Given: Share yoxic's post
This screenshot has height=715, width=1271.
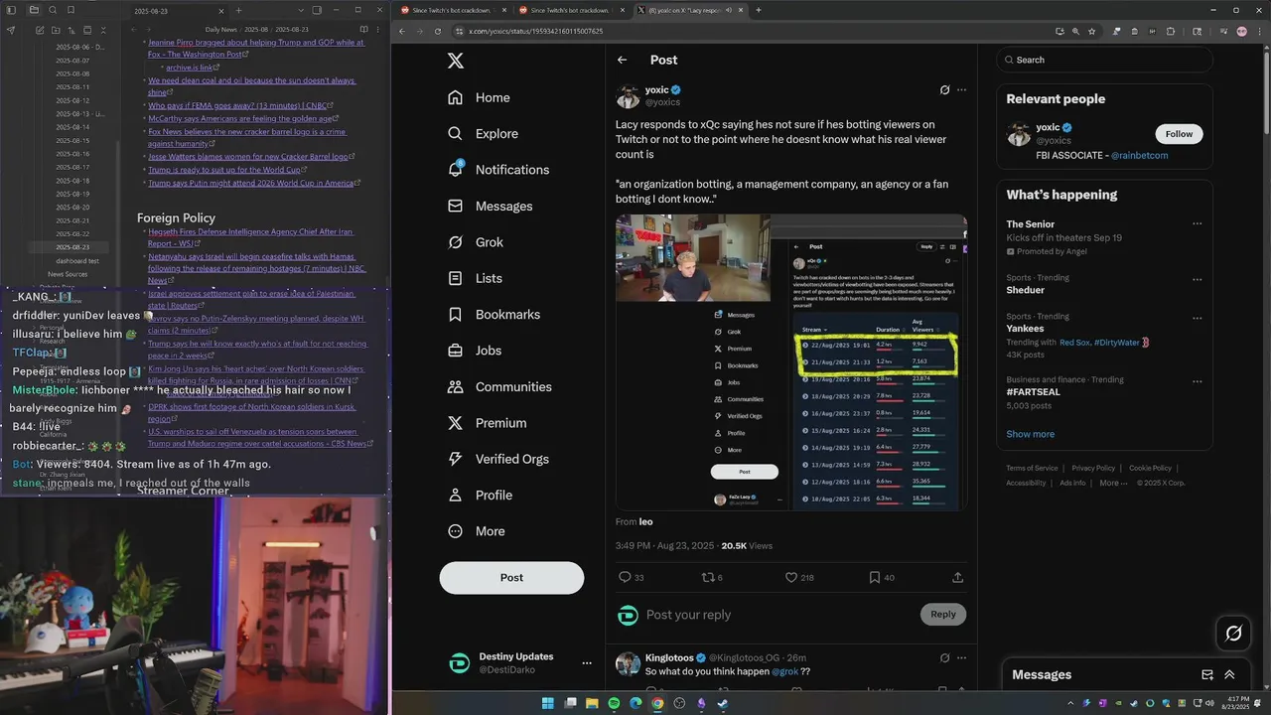Looking at the screenshot, I should point(957,577).
